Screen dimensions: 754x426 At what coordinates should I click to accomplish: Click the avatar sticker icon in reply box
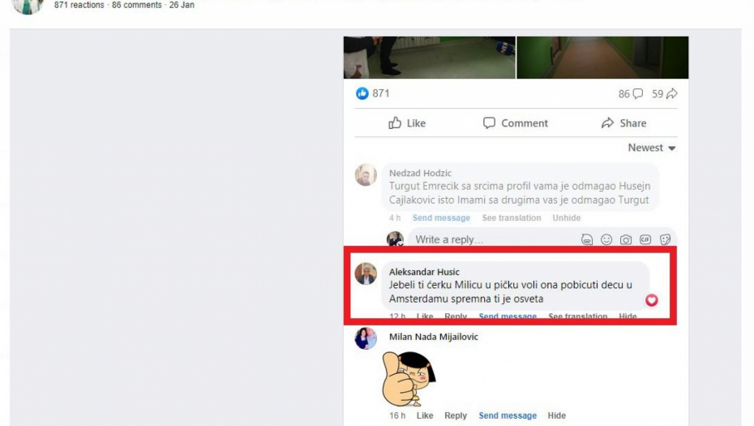pos(587,239)
